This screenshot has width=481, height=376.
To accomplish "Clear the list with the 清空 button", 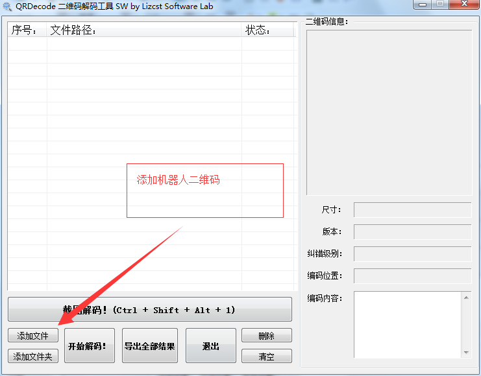I will coord(266,356).
